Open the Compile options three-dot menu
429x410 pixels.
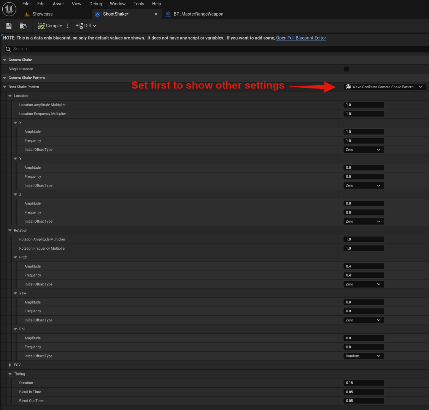coord(67,26)
